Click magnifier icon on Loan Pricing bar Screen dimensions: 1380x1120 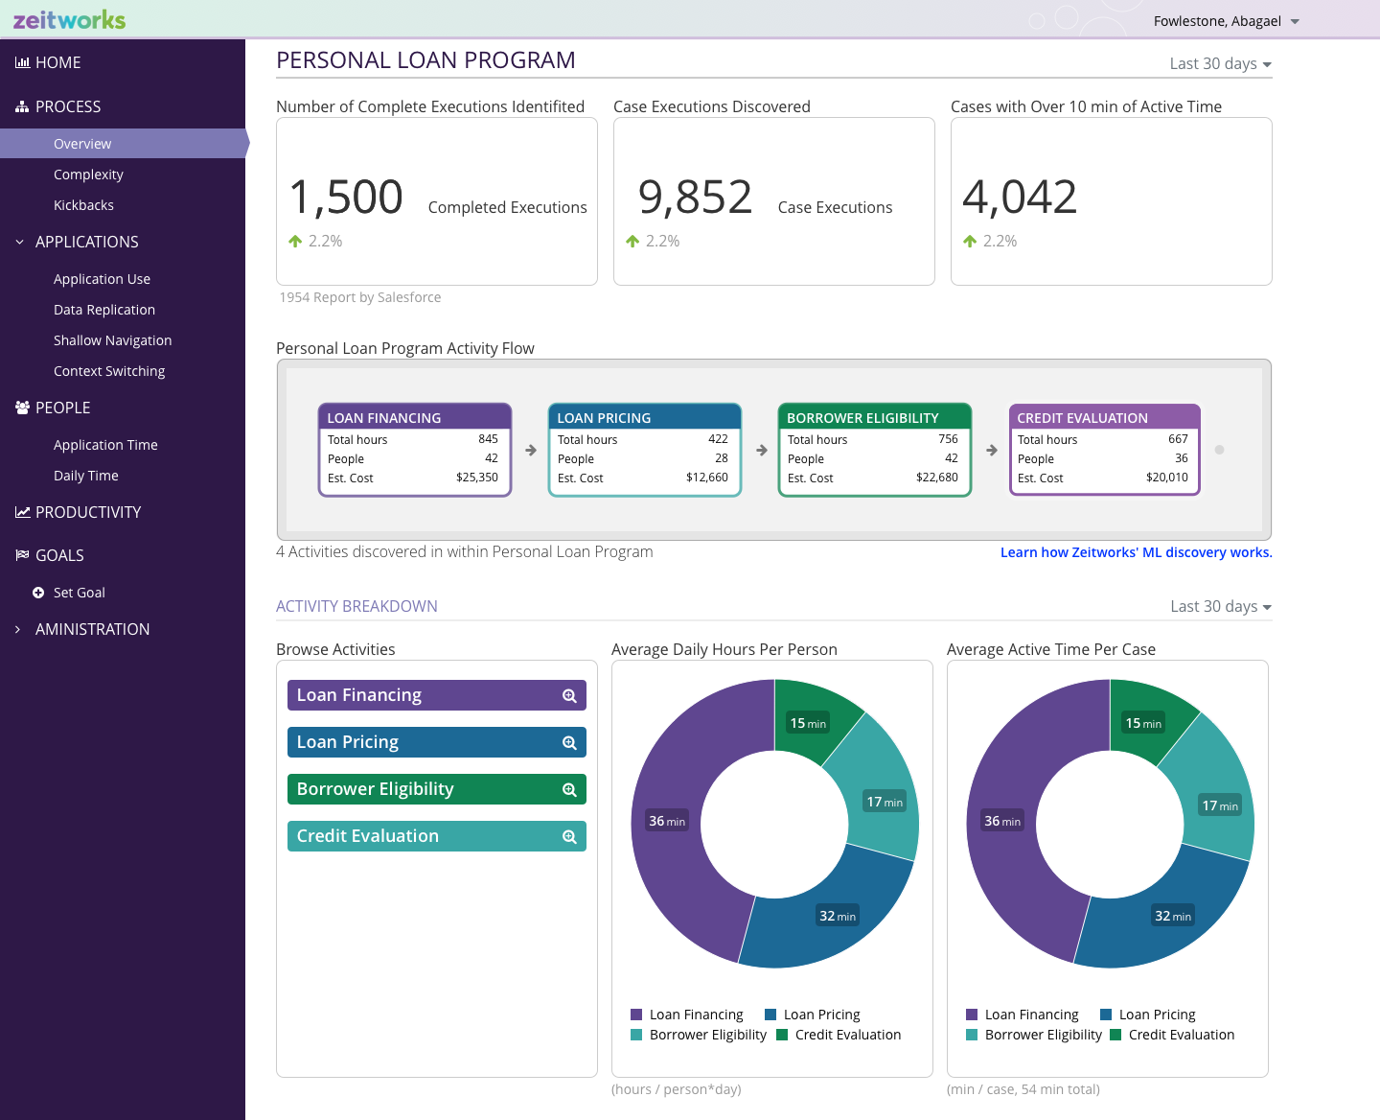coord(569,743)
